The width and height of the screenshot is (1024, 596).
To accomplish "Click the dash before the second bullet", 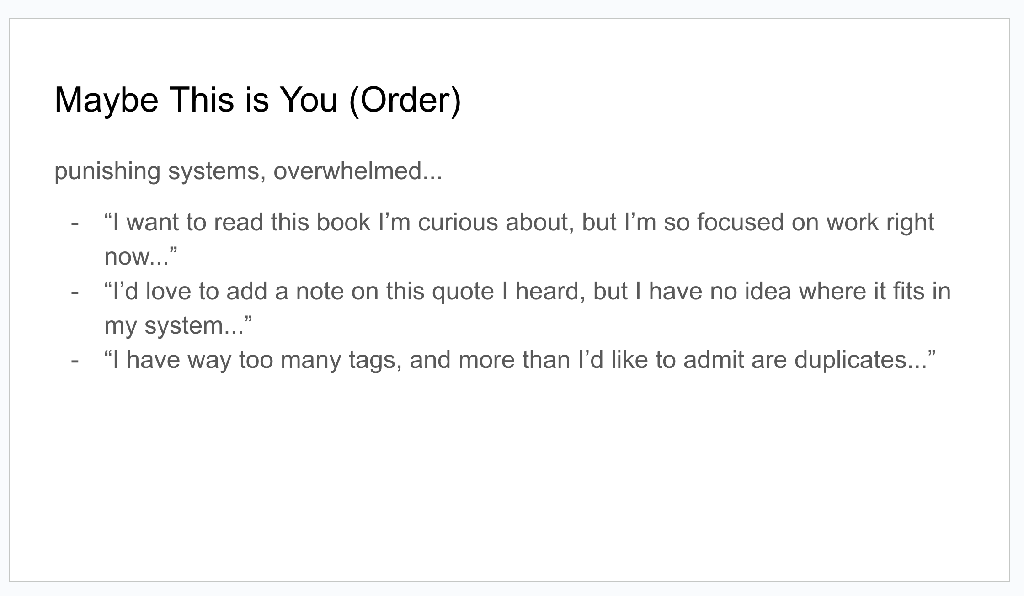I will (75, 291).
